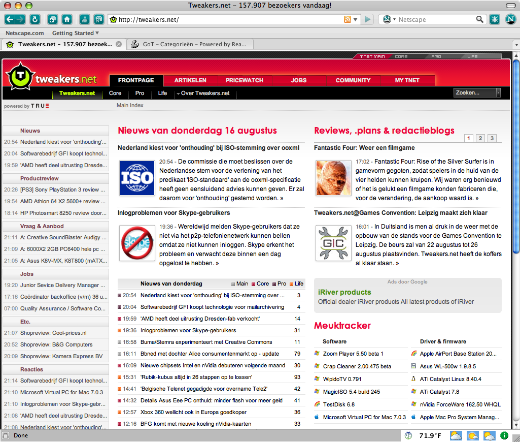
Task: Click the Apple icon beside Microsoft Virtual PC
Action: click(x=317, y=417)
